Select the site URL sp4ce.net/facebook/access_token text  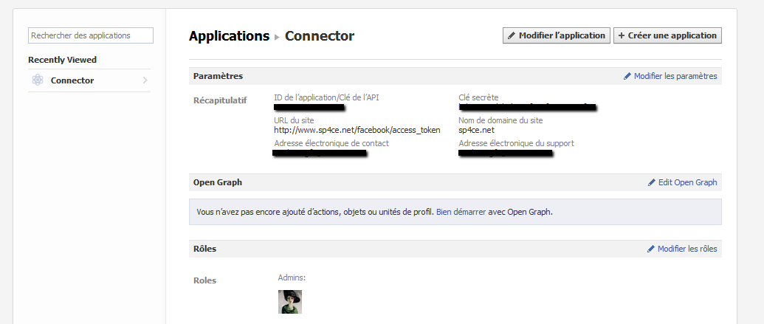click(357, 130)
